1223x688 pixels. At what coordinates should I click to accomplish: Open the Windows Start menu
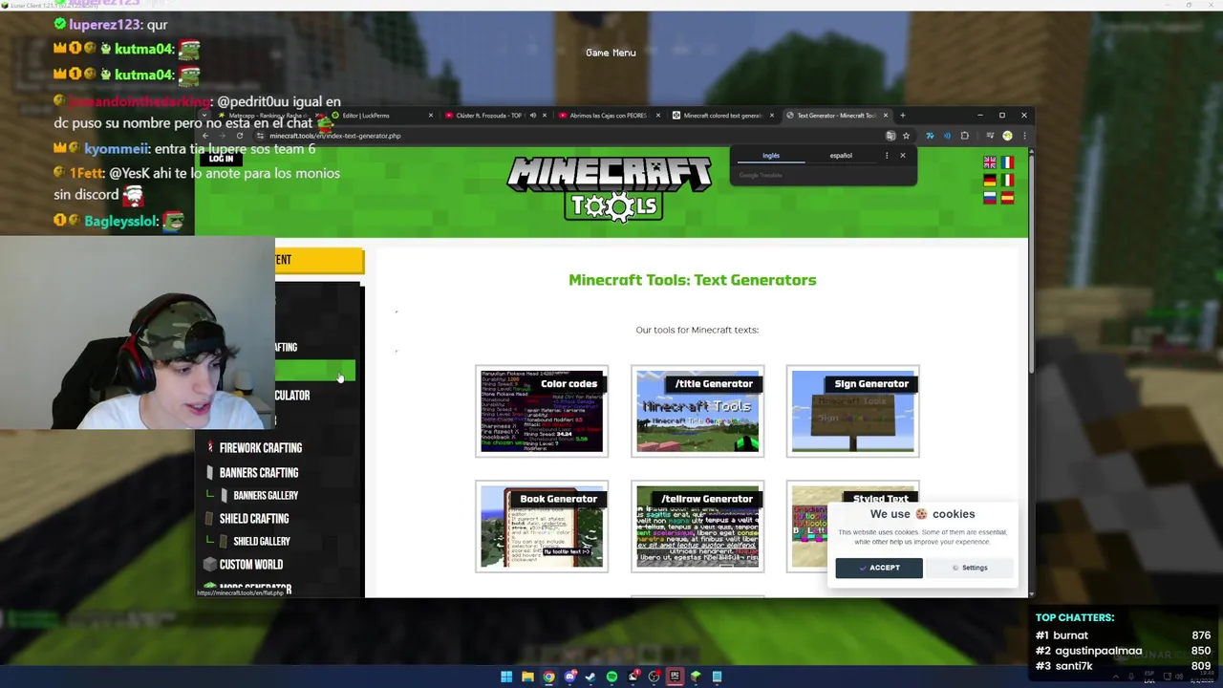[x=506, y=677]
